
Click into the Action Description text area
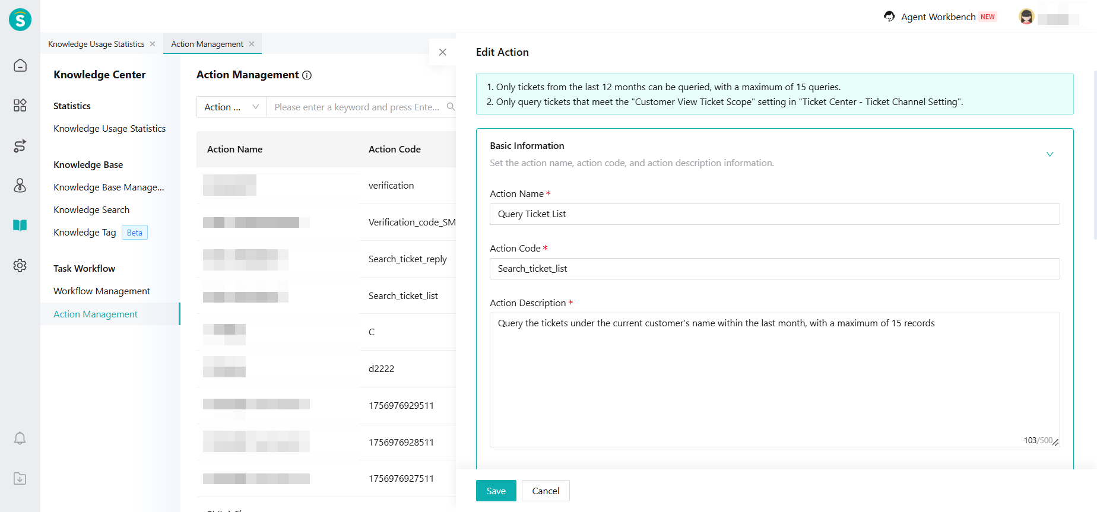[774, 380]
